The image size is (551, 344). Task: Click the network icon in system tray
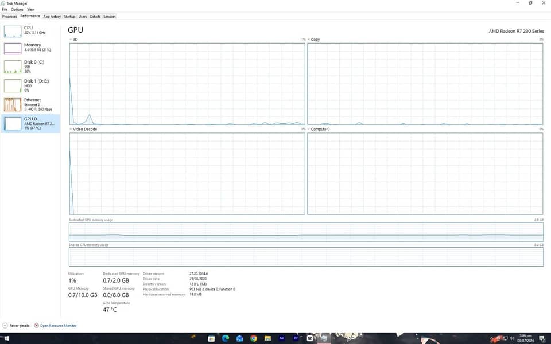tap(505, 338)
